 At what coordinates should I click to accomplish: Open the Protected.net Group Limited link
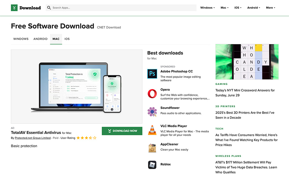(33, 138)
